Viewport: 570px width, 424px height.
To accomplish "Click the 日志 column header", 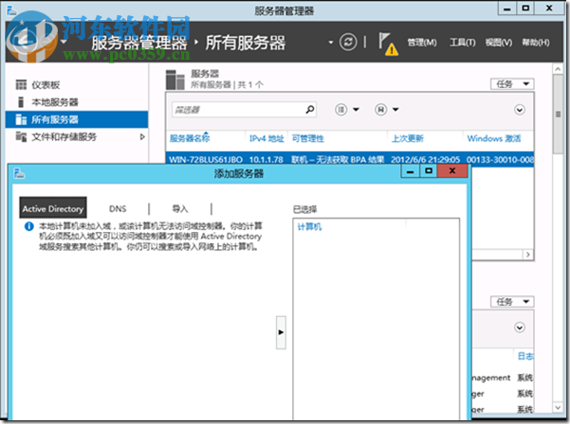I will tap(525, 356).
